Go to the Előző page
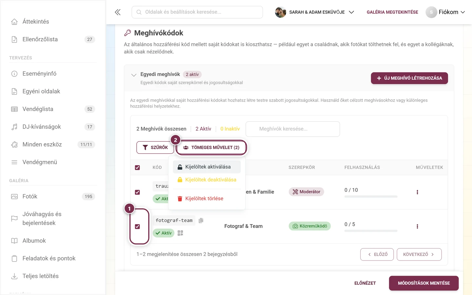Image resolution: width=472 pixels, height=295 pixels. (377, 254)
